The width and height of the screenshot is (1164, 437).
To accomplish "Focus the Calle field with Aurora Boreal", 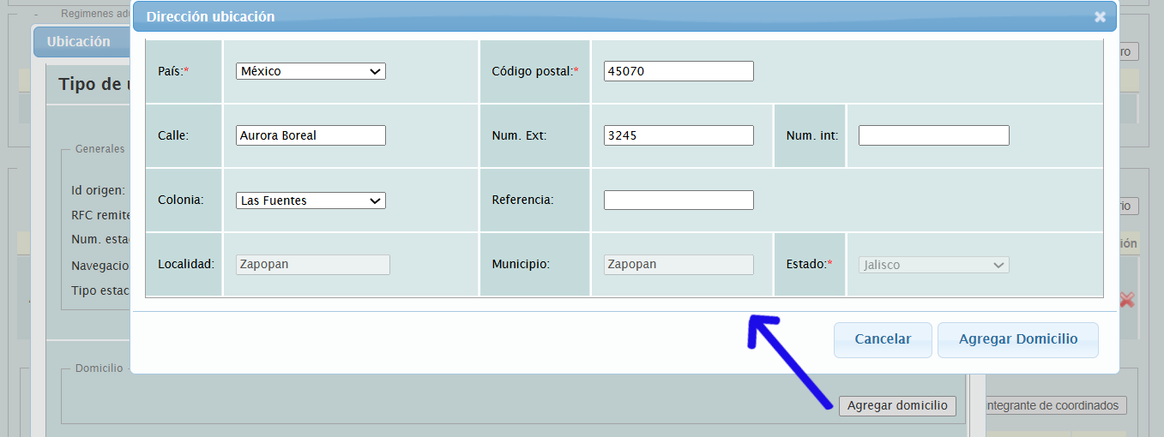I will (311, 135).
